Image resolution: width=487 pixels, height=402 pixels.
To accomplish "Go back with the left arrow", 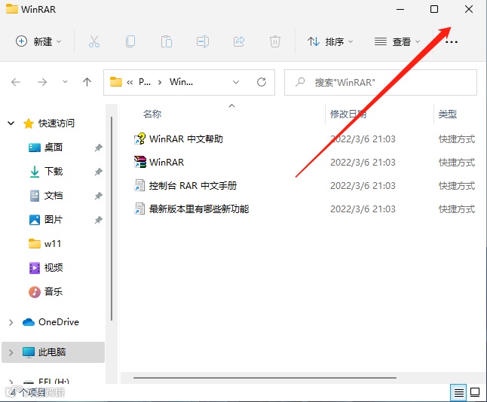I will pyautogui.click(x=16, y=82).
